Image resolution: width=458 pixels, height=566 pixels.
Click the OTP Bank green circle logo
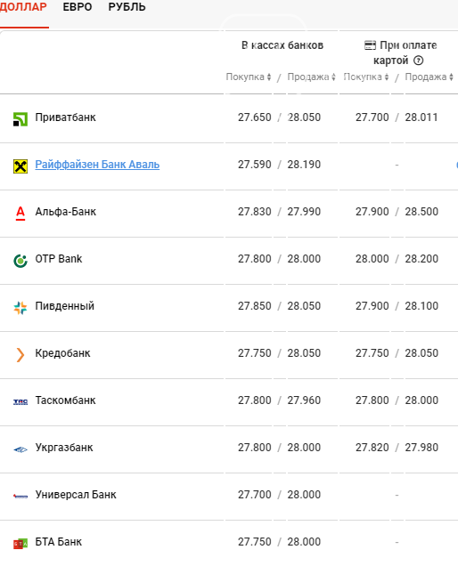click(20, 261)
